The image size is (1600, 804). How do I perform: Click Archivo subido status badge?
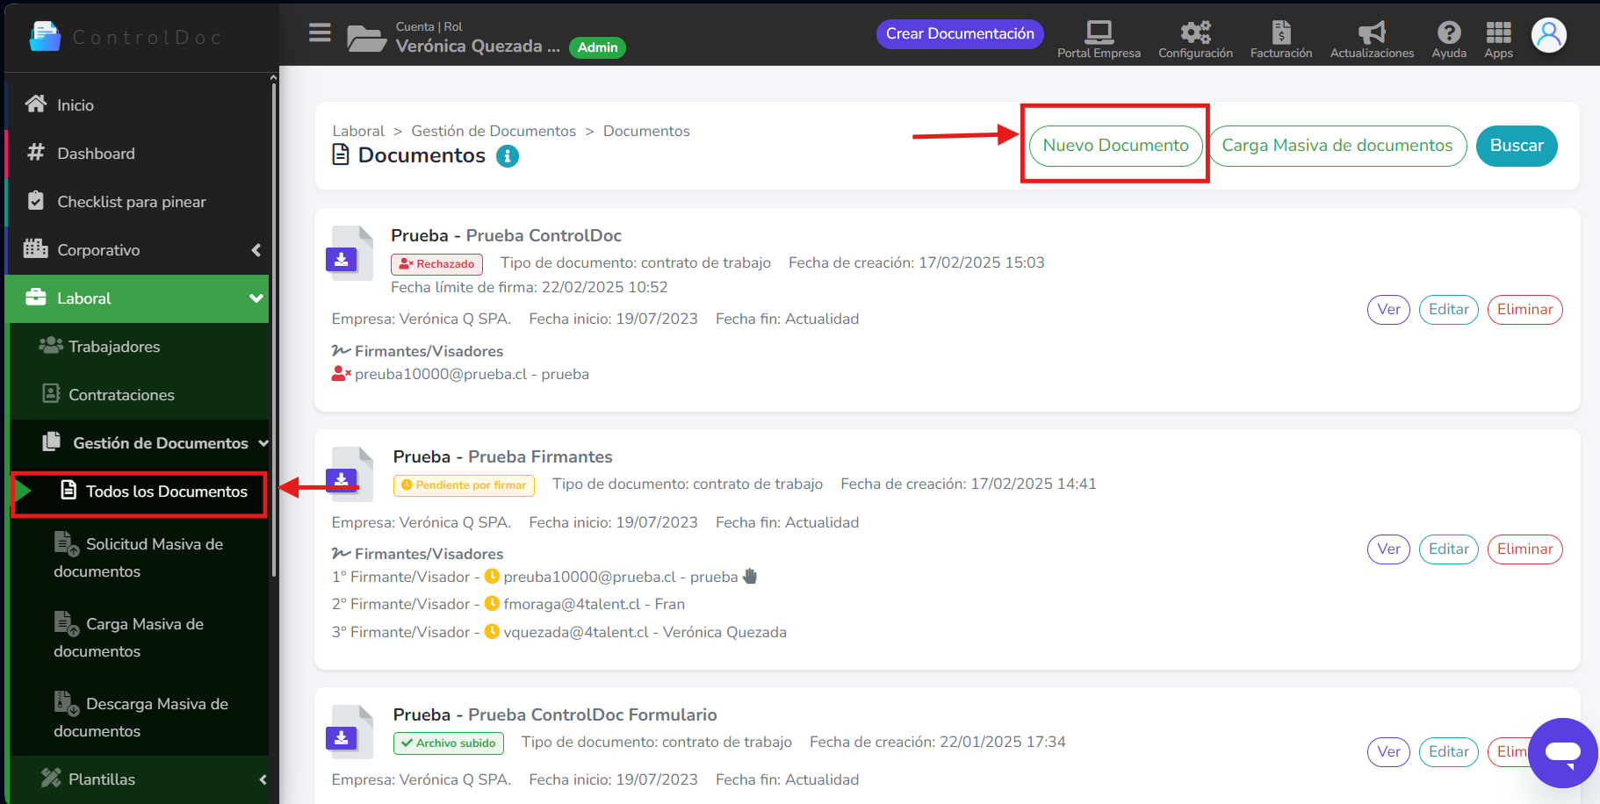[448, 743]
